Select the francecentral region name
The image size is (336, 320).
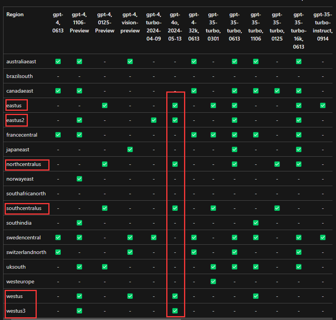point(22,135)
